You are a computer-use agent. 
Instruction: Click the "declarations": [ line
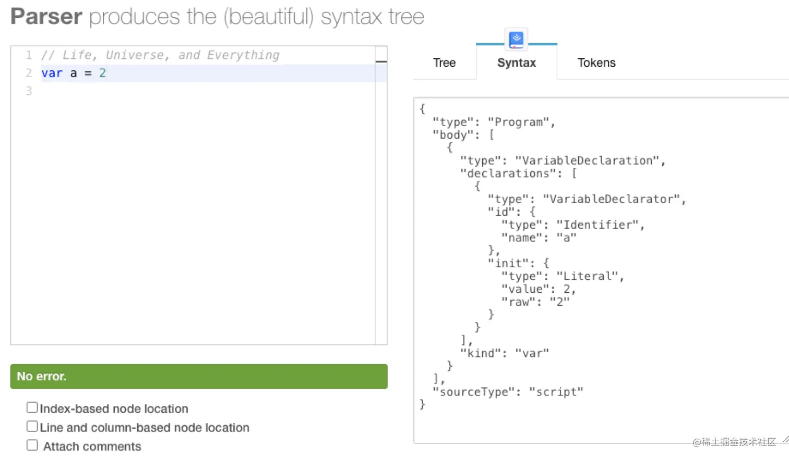pos(518,173)
